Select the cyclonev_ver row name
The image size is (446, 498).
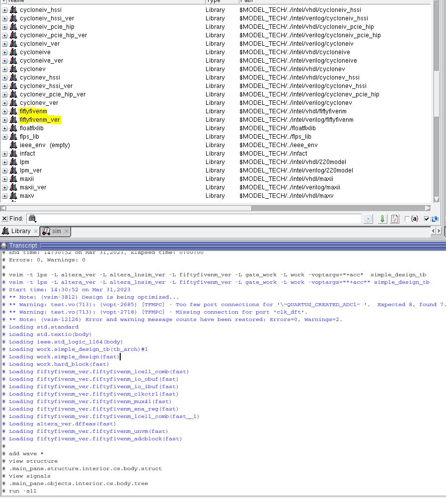click(x=39, y=103)
